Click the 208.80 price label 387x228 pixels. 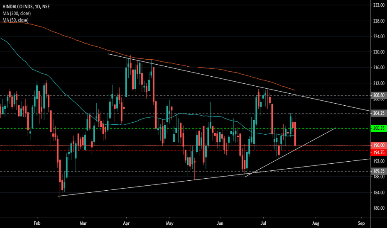tap(379, 95)
